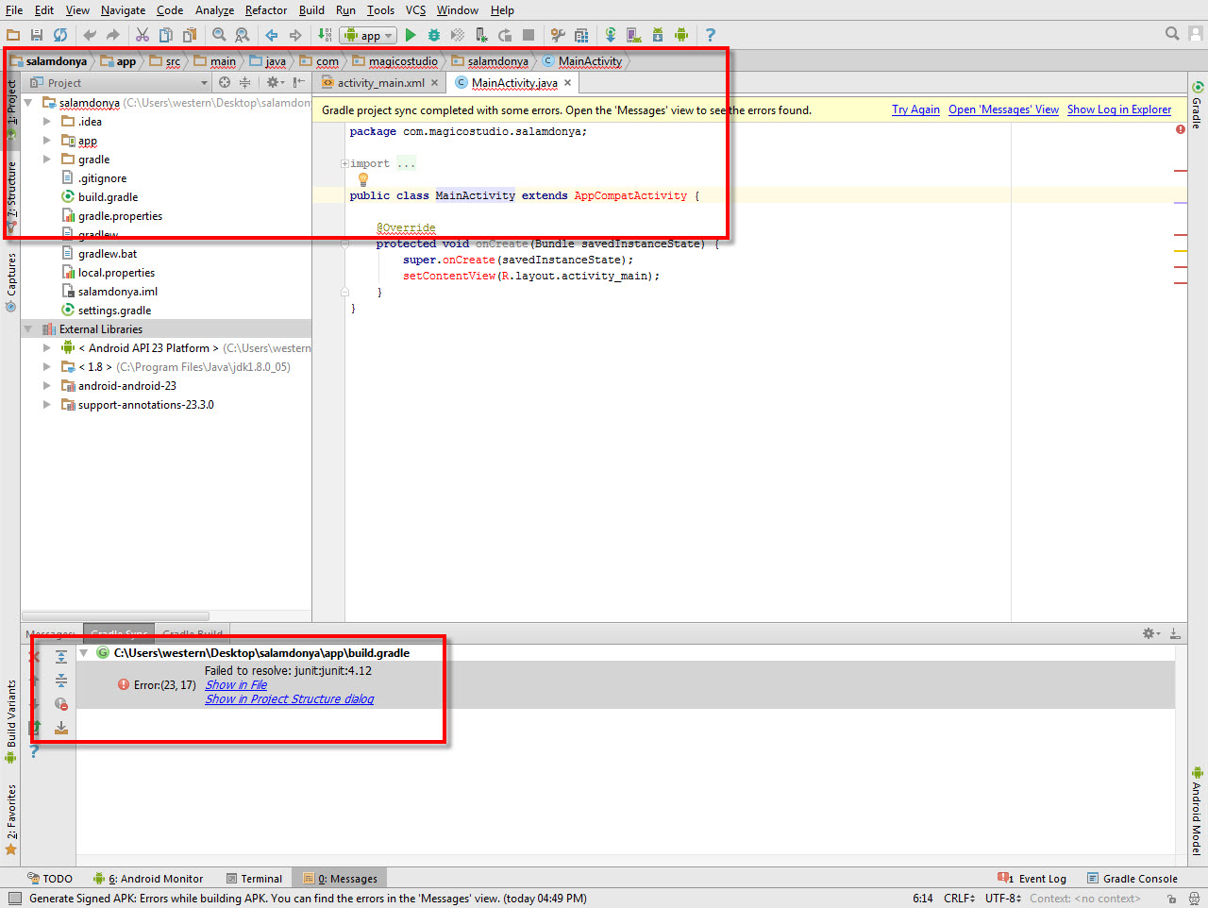Open Gradle settings via the wrench icon
The image size is (1208, 908).
tap(556, 35)
